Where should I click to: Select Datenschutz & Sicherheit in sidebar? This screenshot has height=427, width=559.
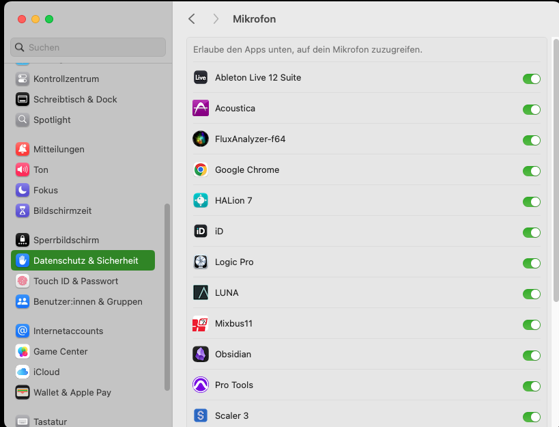coord(83,260)
